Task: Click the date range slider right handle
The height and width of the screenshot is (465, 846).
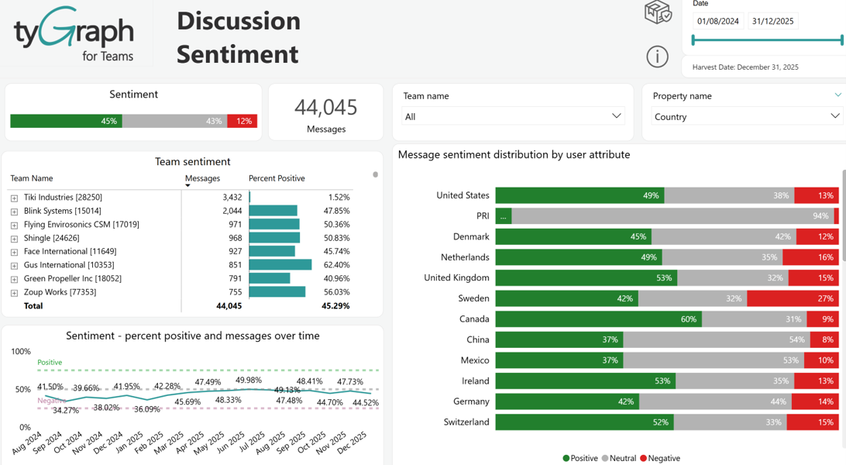Action: coord(841,40)
